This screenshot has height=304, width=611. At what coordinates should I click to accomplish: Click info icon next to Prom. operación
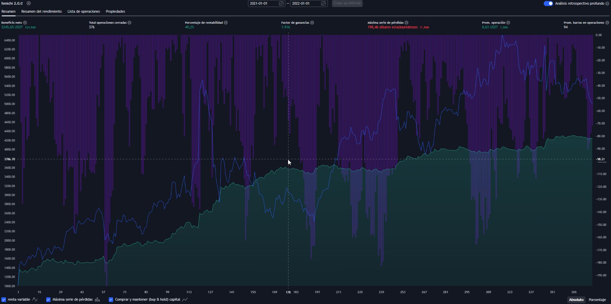[508, 23]
